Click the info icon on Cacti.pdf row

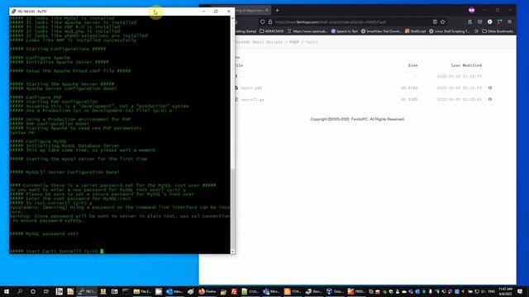[490, 88]
